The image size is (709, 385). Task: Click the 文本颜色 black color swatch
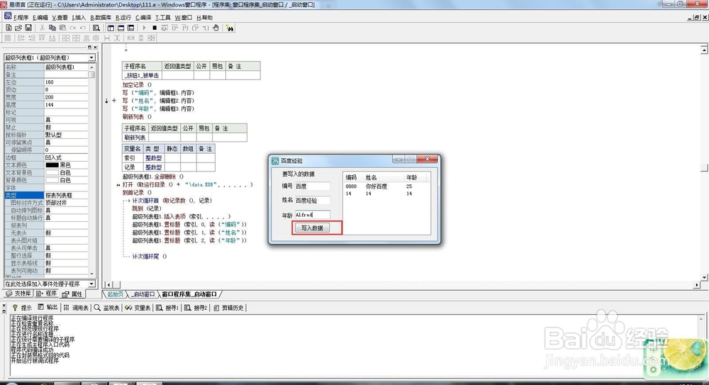pyautogui.click(x=52, y=165)
